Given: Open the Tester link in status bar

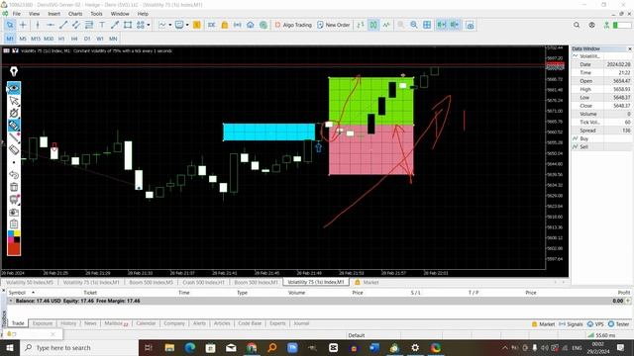Looking at the screenshot, I should coord(619,324).
